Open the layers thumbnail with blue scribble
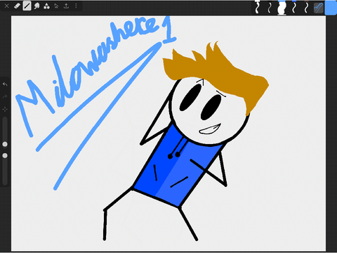 click(x=318, y=8)
